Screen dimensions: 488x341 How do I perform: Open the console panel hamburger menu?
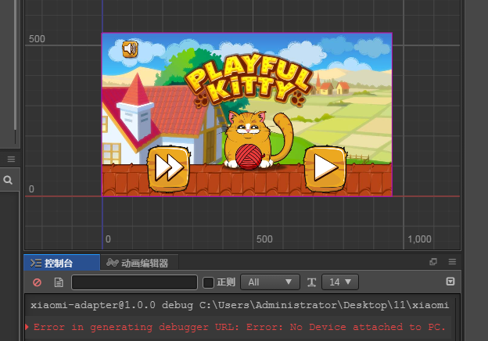[x=452, y=262]
